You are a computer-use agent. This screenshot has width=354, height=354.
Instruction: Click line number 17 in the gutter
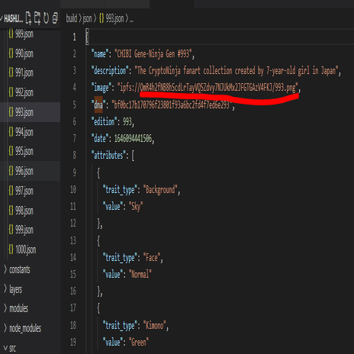coord(73,308)
